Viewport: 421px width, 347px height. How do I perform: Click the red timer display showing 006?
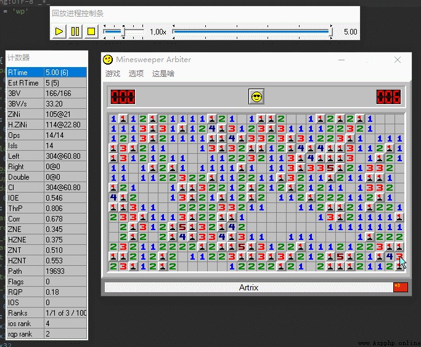[x=388, y=97]
